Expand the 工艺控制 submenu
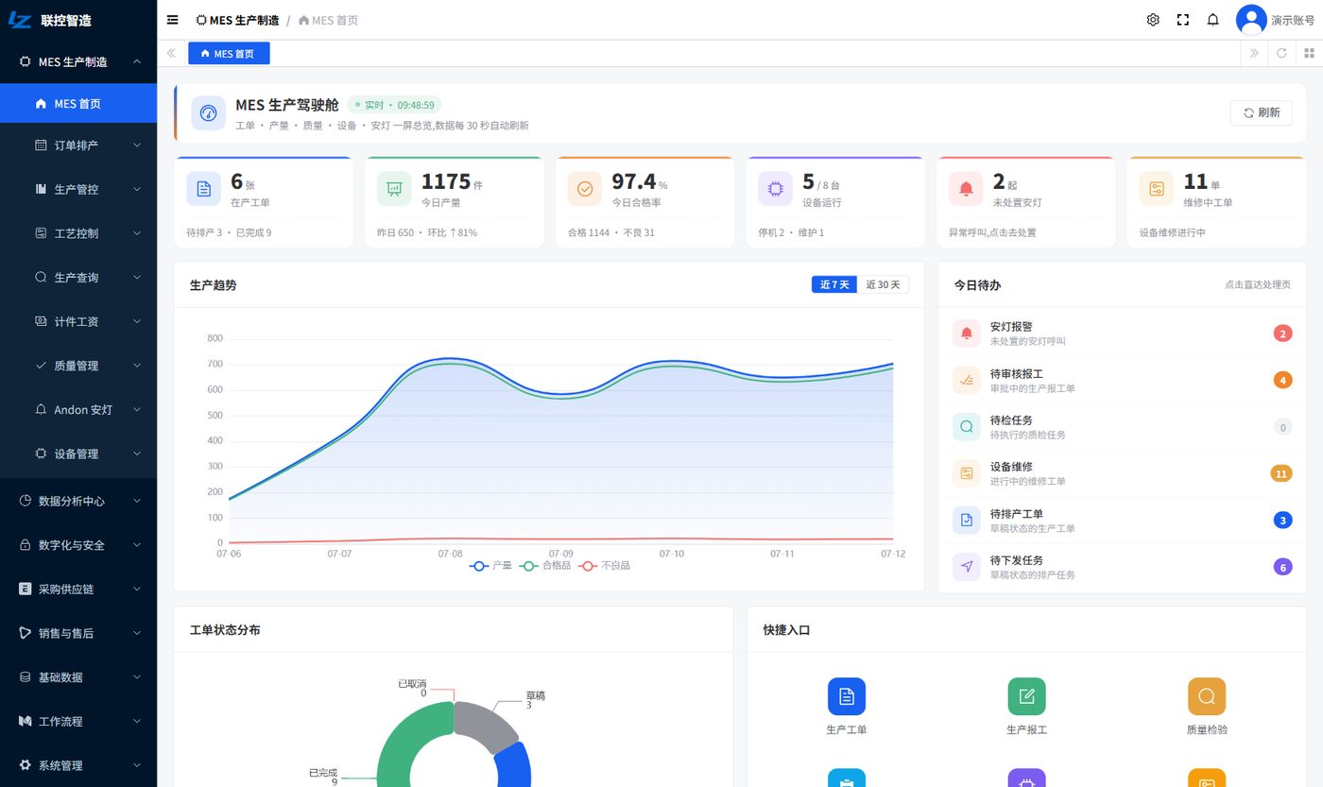This screenshot has height=787, width=1323. pyautogui.click(x=78, y=233)
